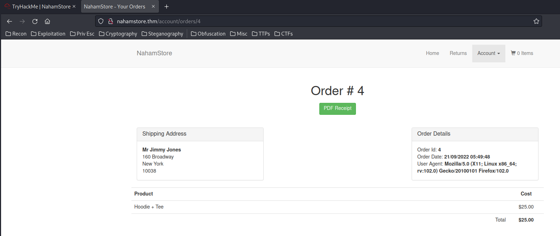The width and height of the screenshot is (560, 236).
Task: Click the Hoodie + Tee product row
Action: pyautogui.click(x=338, y=207)
